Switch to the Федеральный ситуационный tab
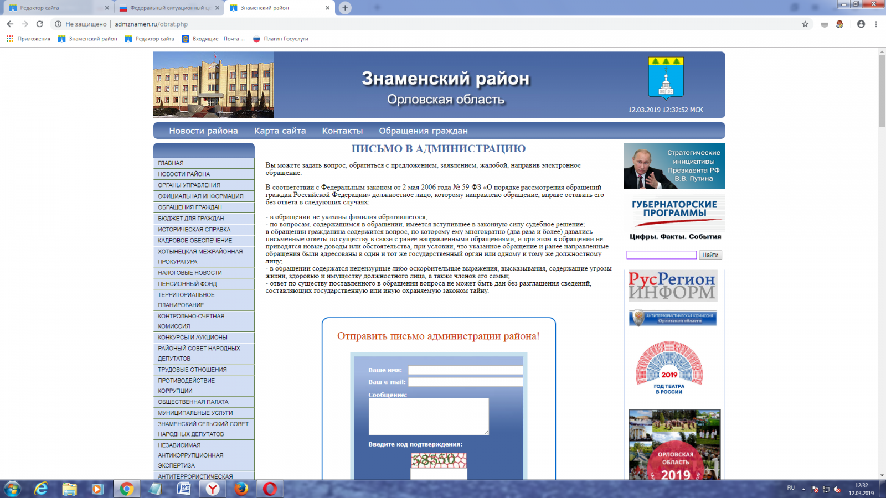The image size is (886, 498). click(x=169, y=8)
